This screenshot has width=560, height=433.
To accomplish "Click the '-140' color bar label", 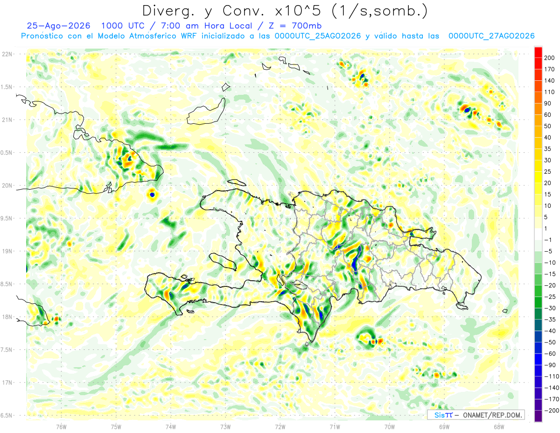I will [552, 388].
